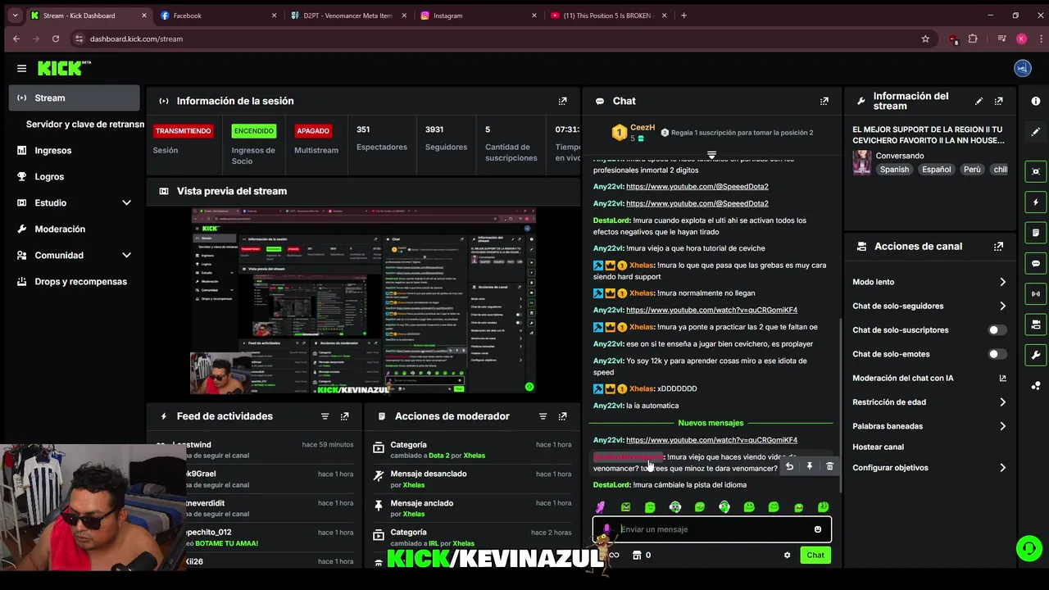
Task: Click the chat bubble icon in right rail
Action: 1036,264
